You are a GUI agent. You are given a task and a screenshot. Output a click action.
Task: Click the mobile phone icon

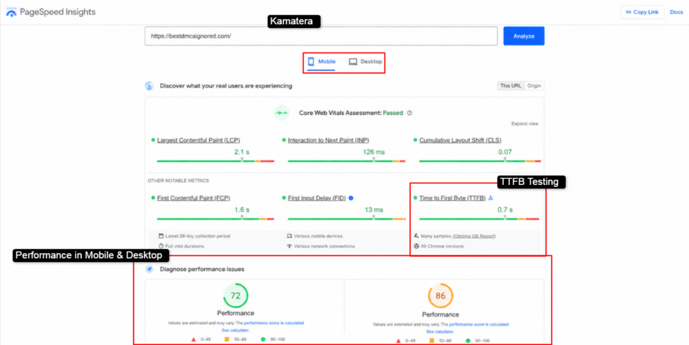coord(311,61)
